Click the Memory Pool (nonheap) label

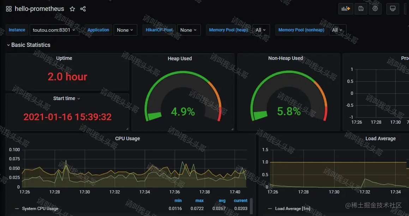(301, 30)
